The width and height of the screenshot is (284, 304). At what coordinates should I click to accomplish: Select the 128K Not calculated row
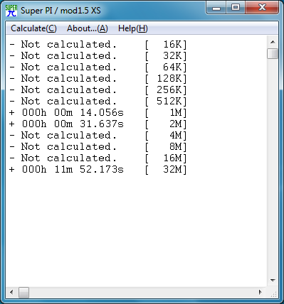pyautogui.click(x=98, y=79)
